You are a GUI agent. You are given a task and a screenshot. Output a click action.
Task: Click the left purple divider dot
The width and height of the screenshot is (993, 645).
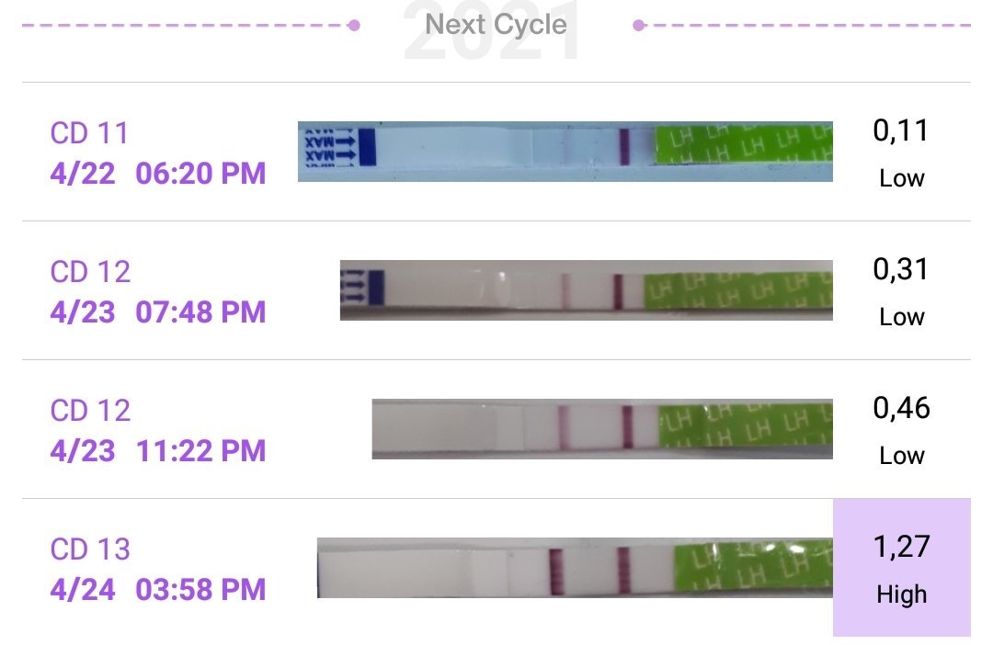(354, 26)
